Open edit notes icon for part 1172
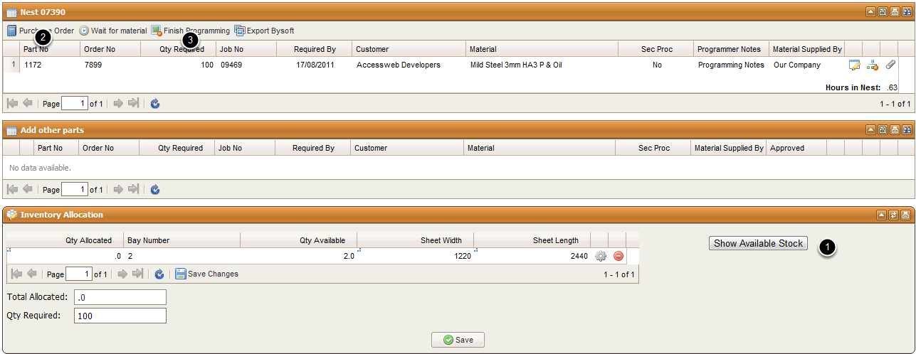The width and height of the screenshot is (916, 354). 854,65
